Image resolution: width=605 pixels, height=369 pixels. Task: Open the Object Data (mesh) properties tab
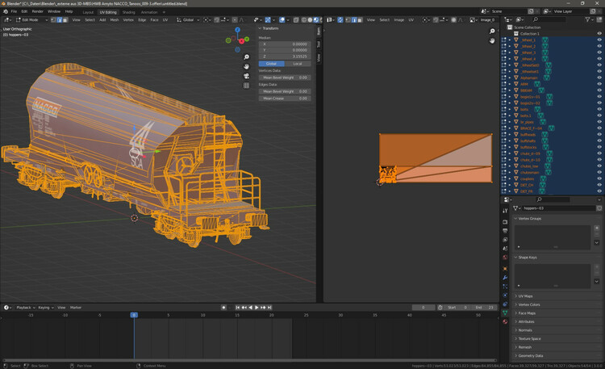(505, 313)
